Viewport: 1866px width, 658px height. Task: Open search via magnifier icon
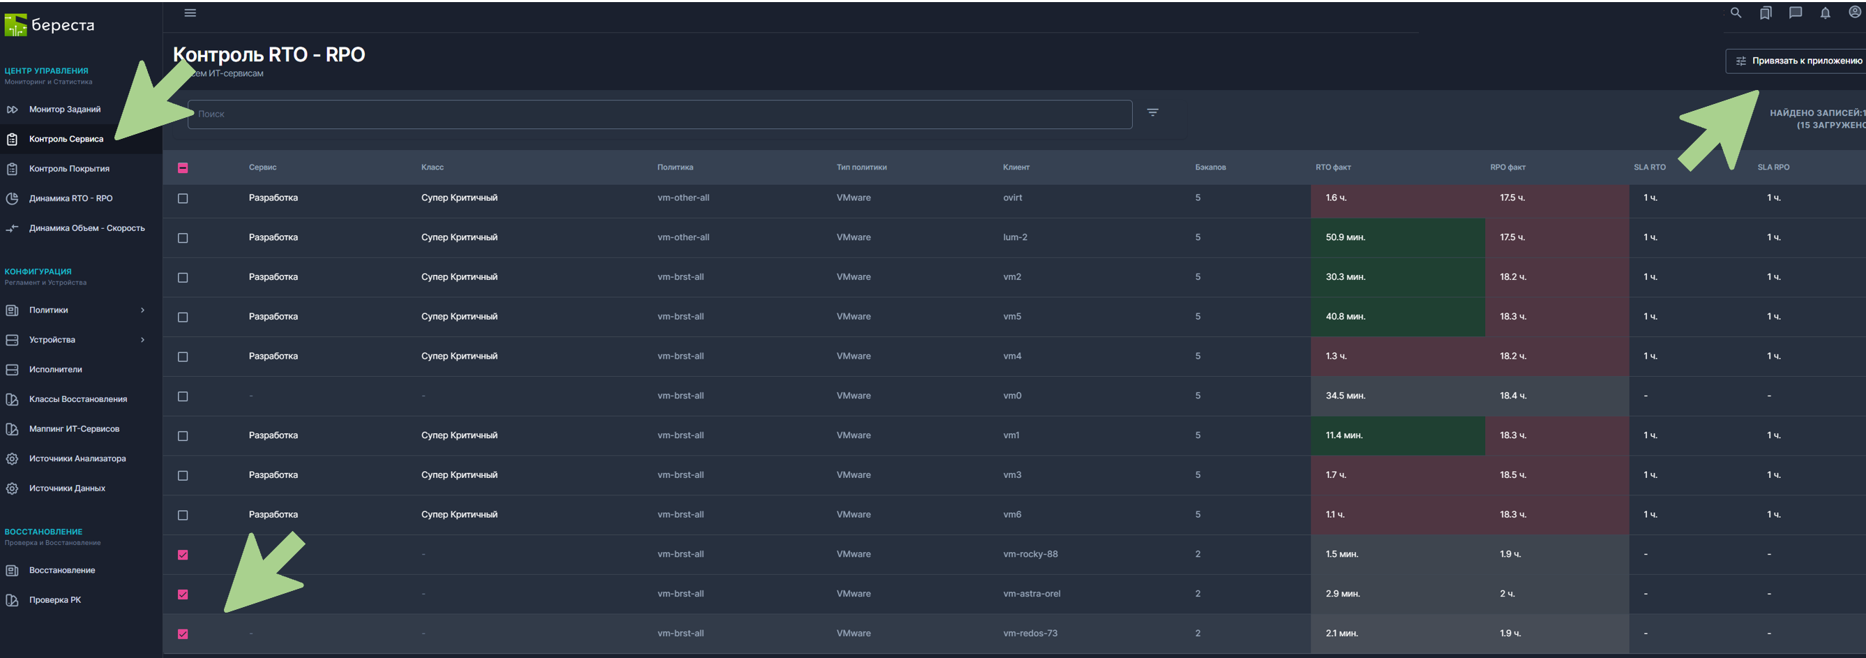pyautogui.click(x=1736, y=13)
